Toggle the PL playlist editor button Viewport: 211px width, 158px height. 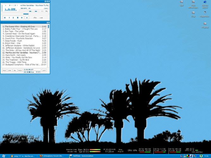click(47, 11)
